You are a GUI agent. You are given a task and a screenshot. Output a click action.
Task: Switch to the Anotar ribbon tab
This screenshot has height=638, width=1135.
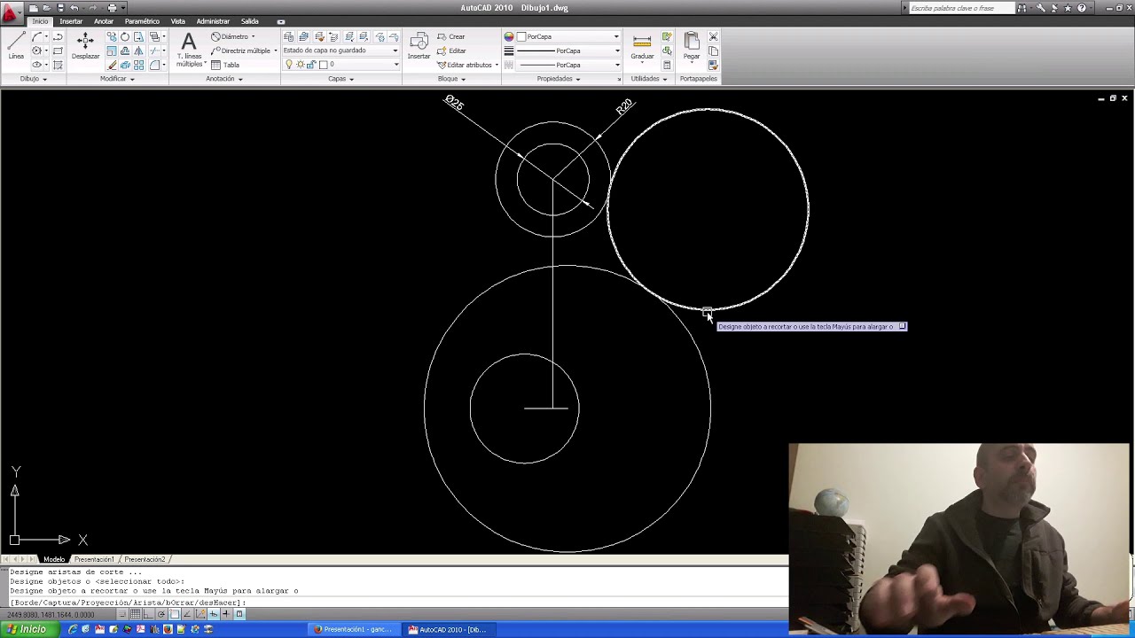(x=104, y=21)
